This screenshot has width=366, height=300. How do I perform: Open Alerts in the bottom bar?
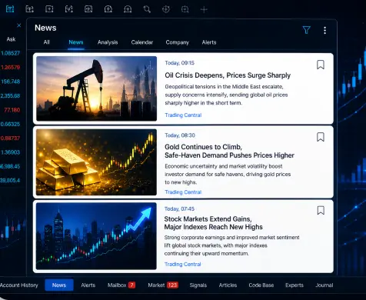[x=88, y=285]
